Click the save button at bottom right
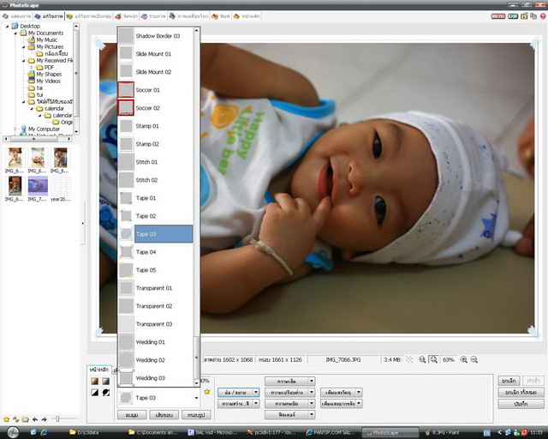 [x=521, y=404]
